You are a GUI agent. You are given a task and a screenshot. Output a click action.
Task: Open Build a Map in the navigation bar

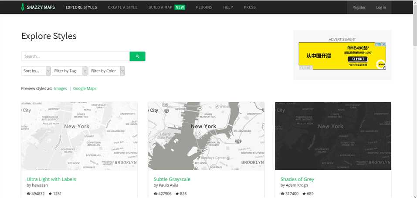160,7
